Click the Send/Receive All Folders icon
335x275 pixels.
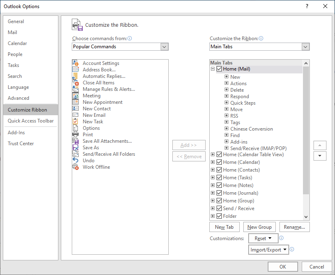coord(75,154)
